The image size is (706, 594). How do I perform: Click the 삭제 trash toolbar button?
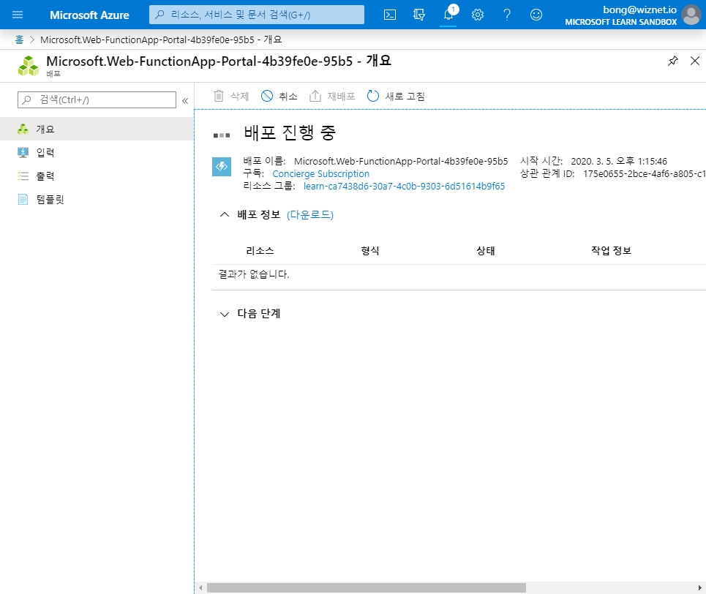point(231,97)
